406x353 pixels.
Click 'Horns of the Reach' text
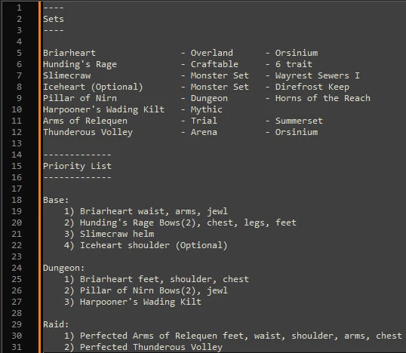[x=323, y=98]
